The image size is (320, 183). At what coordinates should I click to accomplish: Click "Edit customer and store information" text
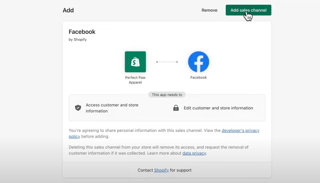pos(218,108)
